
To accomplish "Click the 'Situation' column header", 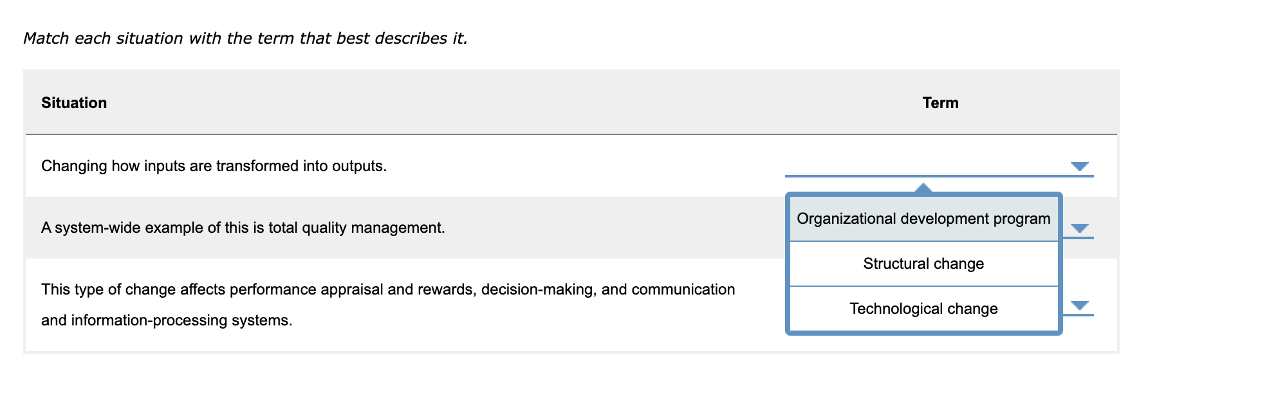I will point(74,102).
